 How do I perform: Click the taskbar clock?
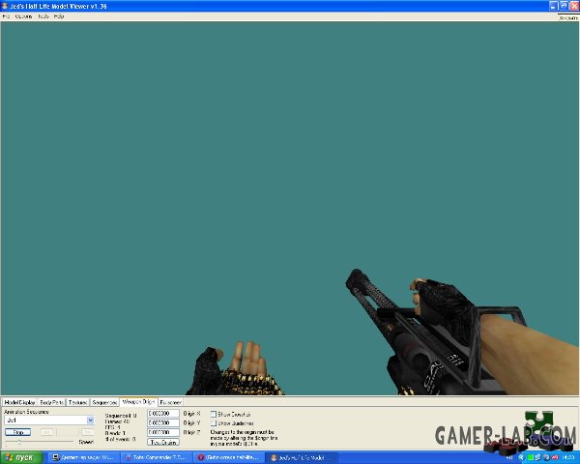568,458
